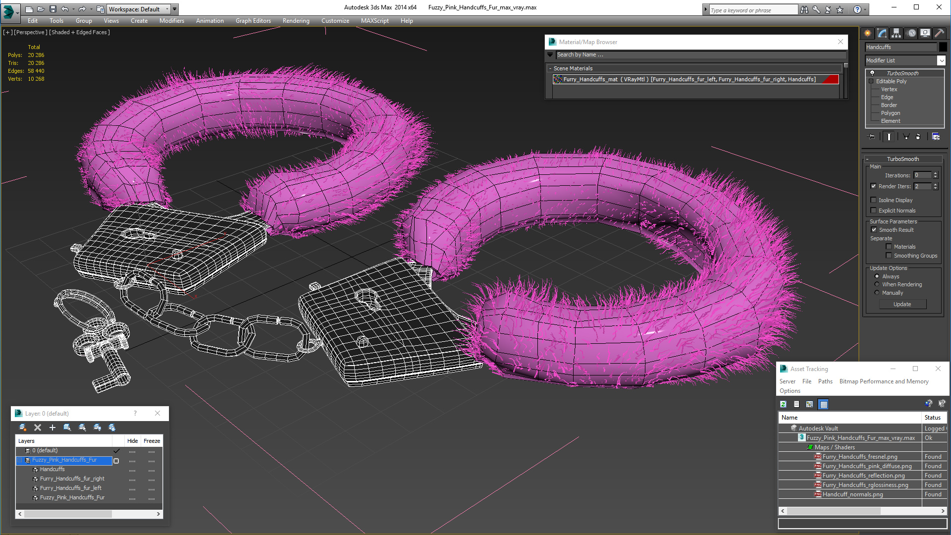Click the Status column header in Asset Tracking
Viewport: 951px width, 535px height.
tap(933, 418)
